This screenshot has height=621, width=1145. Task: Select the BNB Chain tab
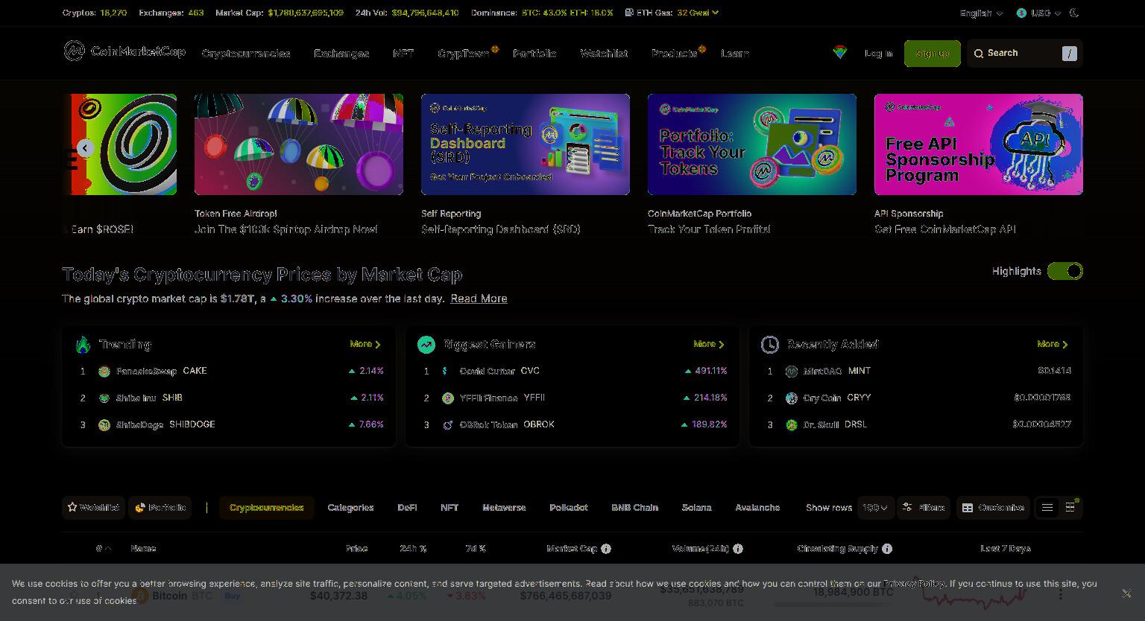[634, 508]
